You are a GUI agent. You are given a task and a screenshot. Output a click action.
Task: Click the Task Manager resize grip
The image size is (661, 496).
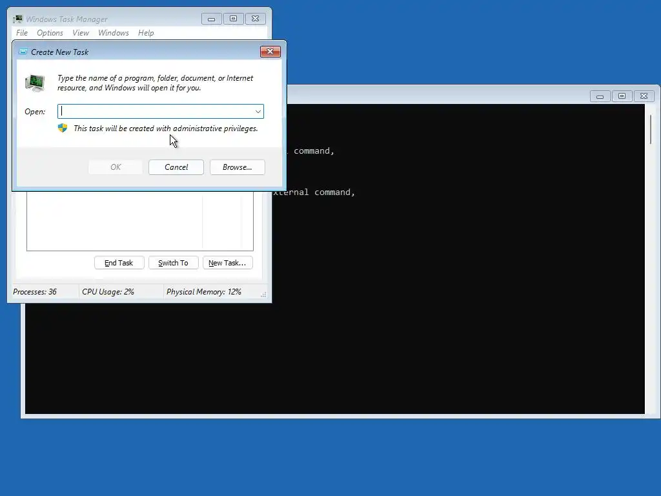pyautogui.click(x=263, y=294)
